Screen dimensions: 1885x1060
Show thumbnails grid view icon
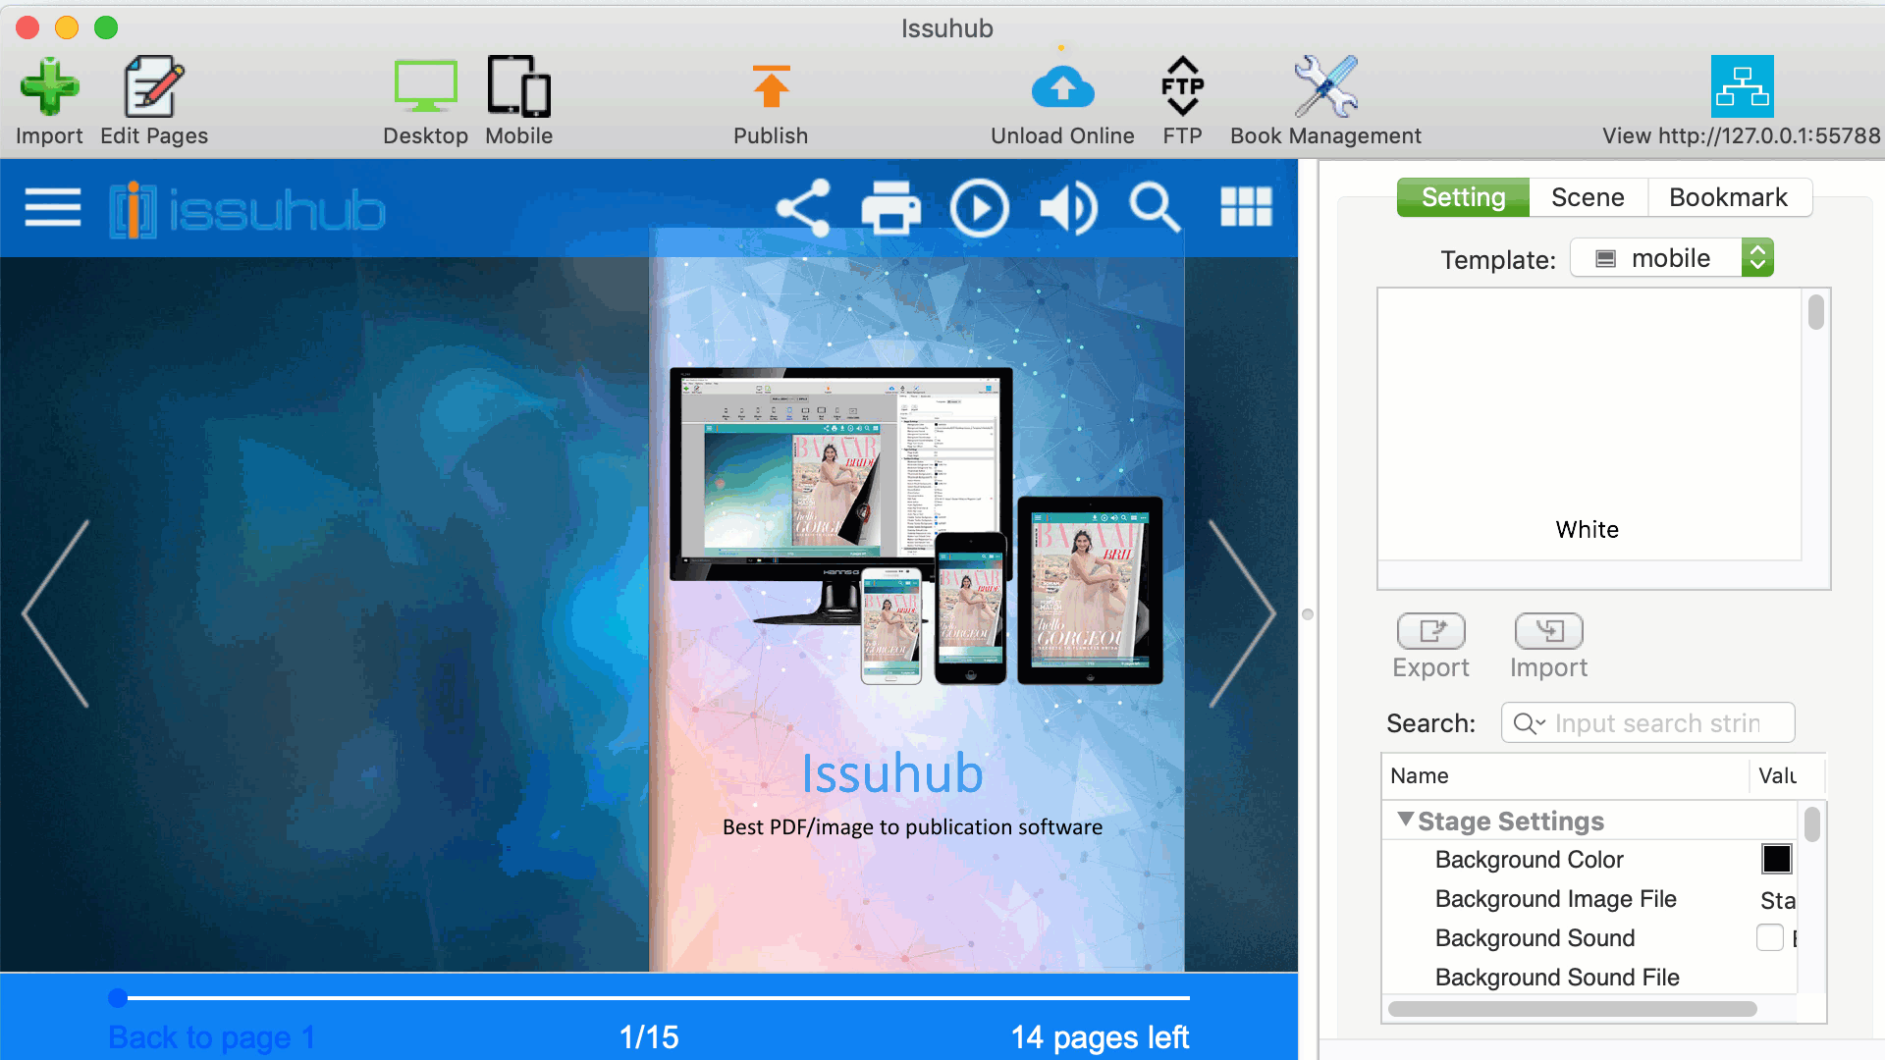[1246, 207]
